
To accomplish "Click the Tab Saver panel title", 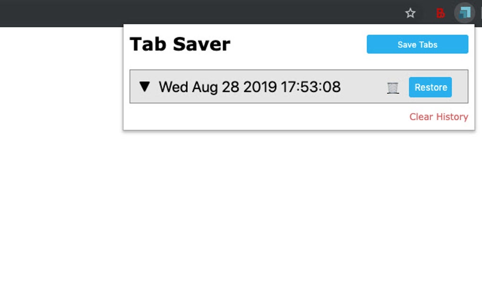I will (179, 44).
